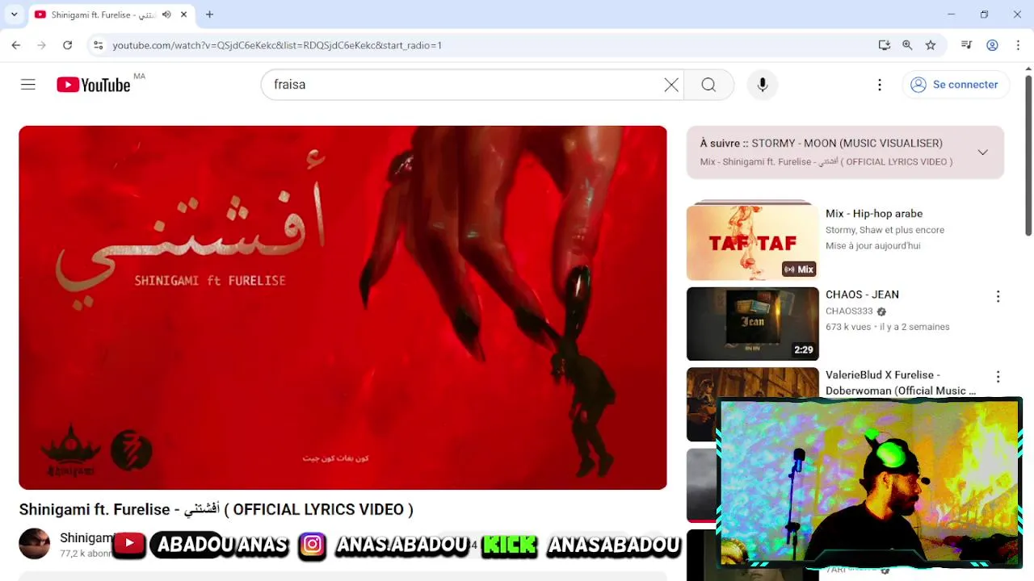Go to the YouTube home logo
1034x581 pixels.
coord(93,85)
